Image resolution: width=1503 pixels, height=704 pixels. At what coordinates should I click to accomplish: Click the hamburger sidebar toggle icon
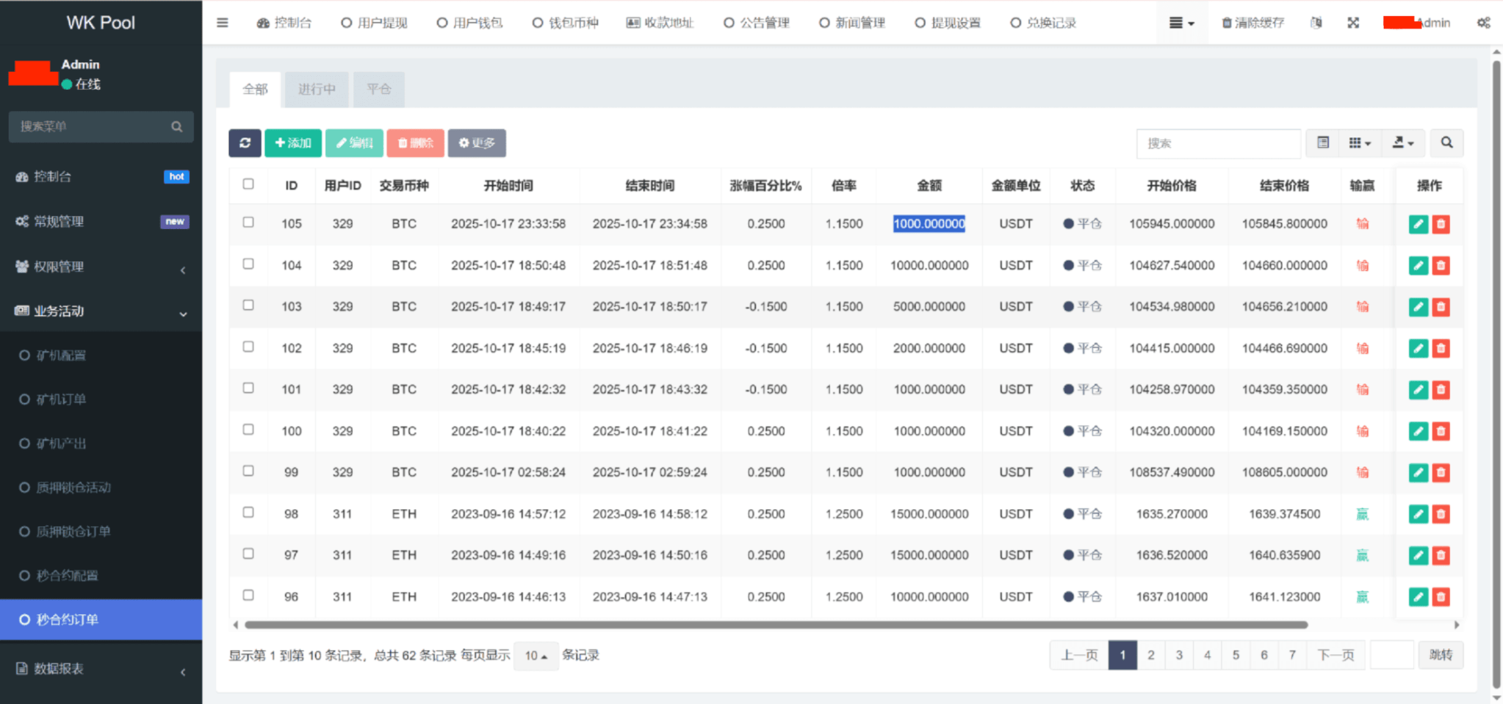[x=222, y=23]
